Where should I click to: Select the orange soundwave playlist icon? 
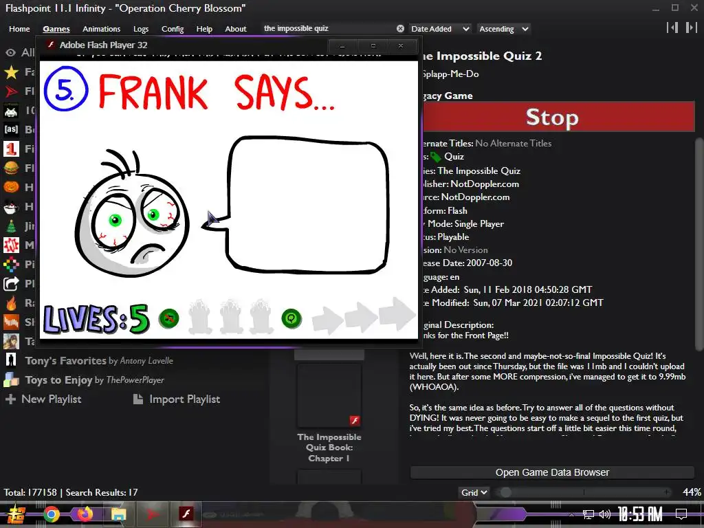pyautogui.click(x=11, y=322)
